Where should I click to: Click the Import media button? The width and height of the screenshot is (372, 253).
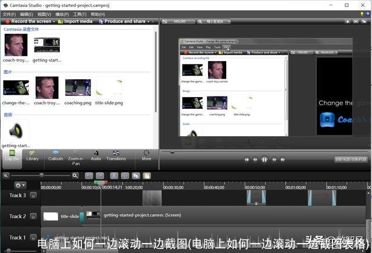pyautogui.click(x=76, y=22)
